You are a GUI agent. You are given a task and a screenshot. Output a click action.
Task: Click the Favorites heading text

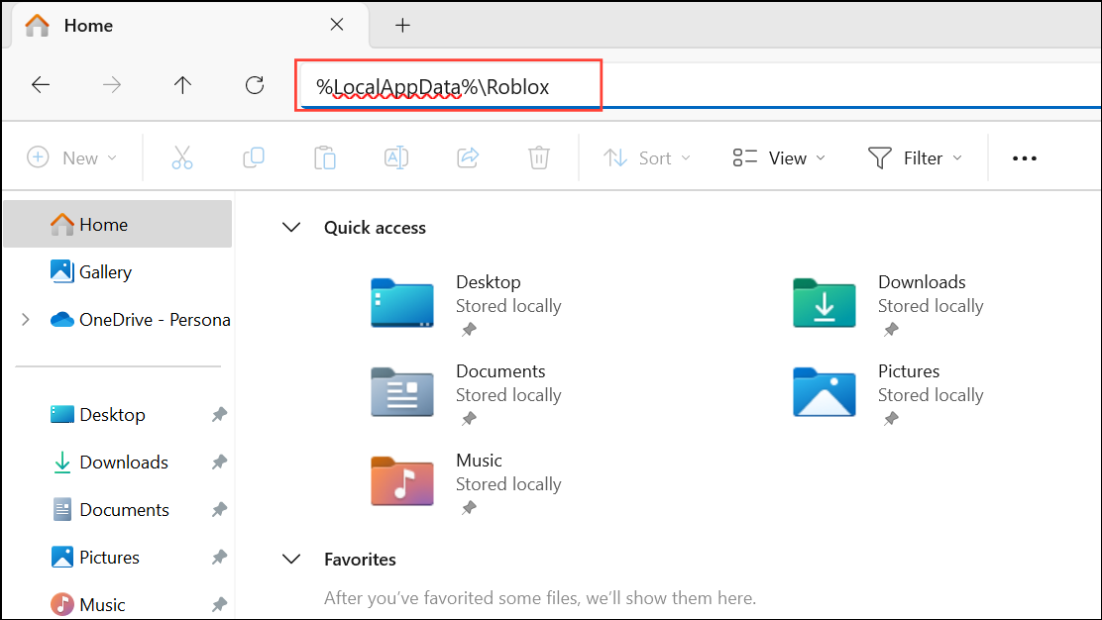pos(360,560)
